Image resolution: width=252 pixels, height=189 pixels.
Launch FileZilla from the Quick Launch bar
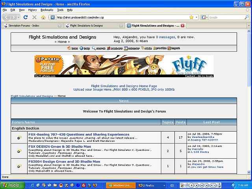point(83,185)
